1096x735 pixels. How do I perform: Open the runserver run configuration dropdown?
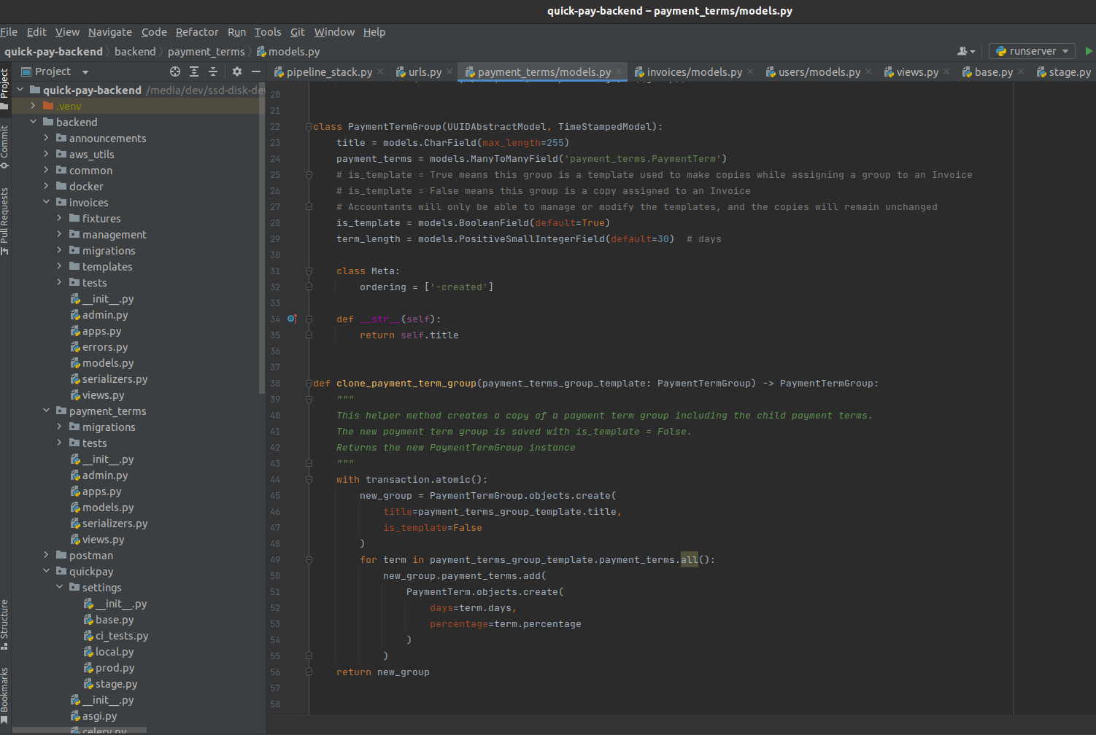tap(1032, 51)
